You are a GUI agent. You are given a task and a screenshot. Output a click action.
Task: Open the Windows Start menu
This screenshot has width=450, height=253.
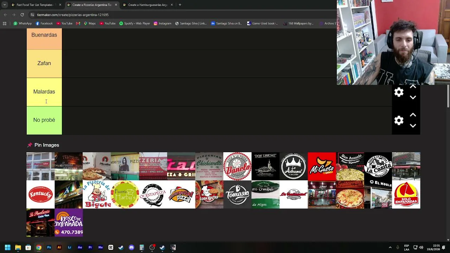tap(7, 248)
